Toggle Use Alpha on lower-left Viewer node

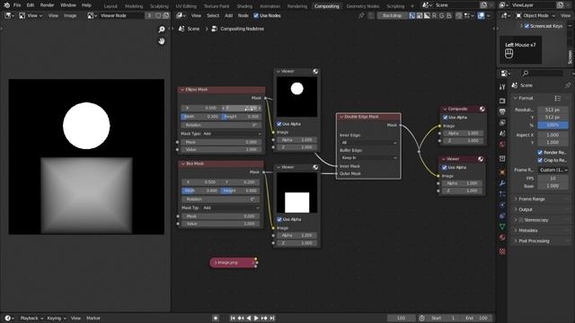click(279, 219)
